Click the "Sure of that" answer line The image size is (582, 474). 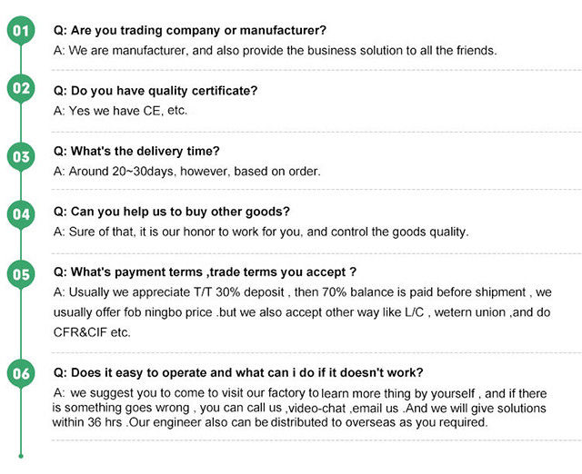click(x=261, y=232)
